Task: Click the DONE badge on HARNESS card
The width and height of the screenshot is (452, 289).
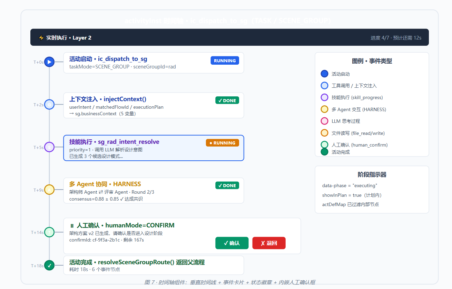Action: point(227,185)
